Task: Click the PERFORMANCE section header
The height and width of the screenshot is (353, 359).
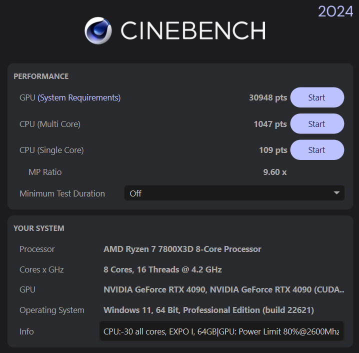Action: [41, 76]
